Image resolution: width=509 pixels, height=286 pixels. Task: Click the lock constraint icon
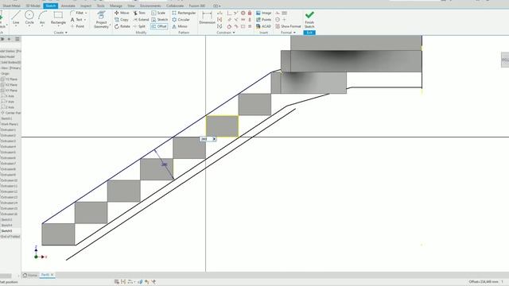click(x=250, y=13)
